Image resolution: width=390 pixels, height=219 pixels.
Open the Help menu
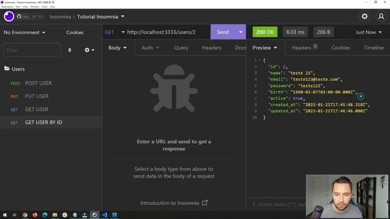[x=52, y=7]
